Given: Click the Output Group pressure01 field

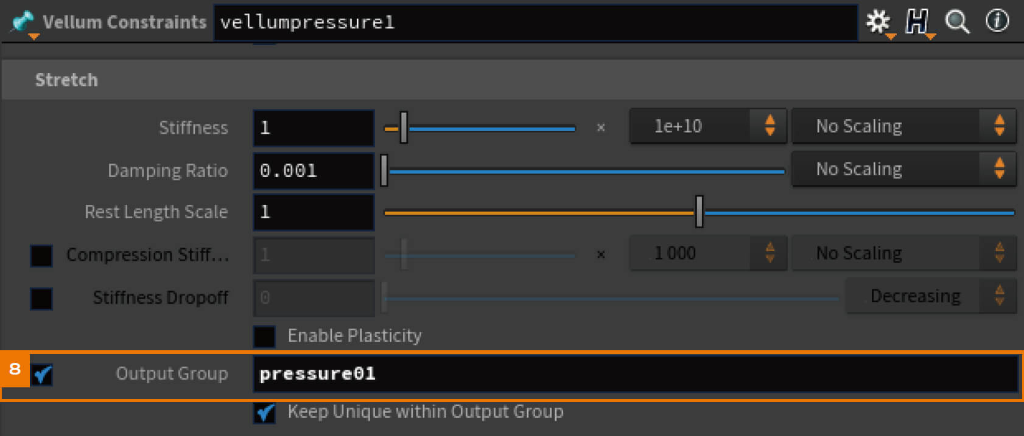Looking at the screenshot, I should tap(636, 375).
